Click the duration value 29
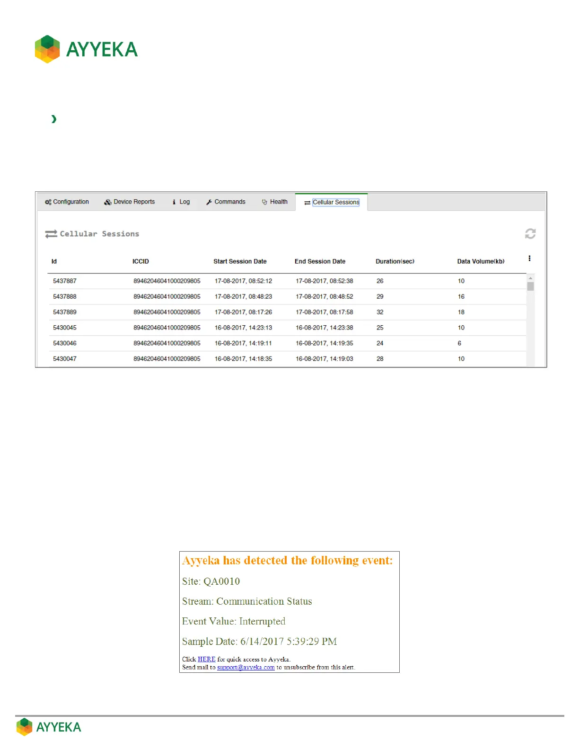Viewport: 579px width, 750px height. click(x=380, y=297)
